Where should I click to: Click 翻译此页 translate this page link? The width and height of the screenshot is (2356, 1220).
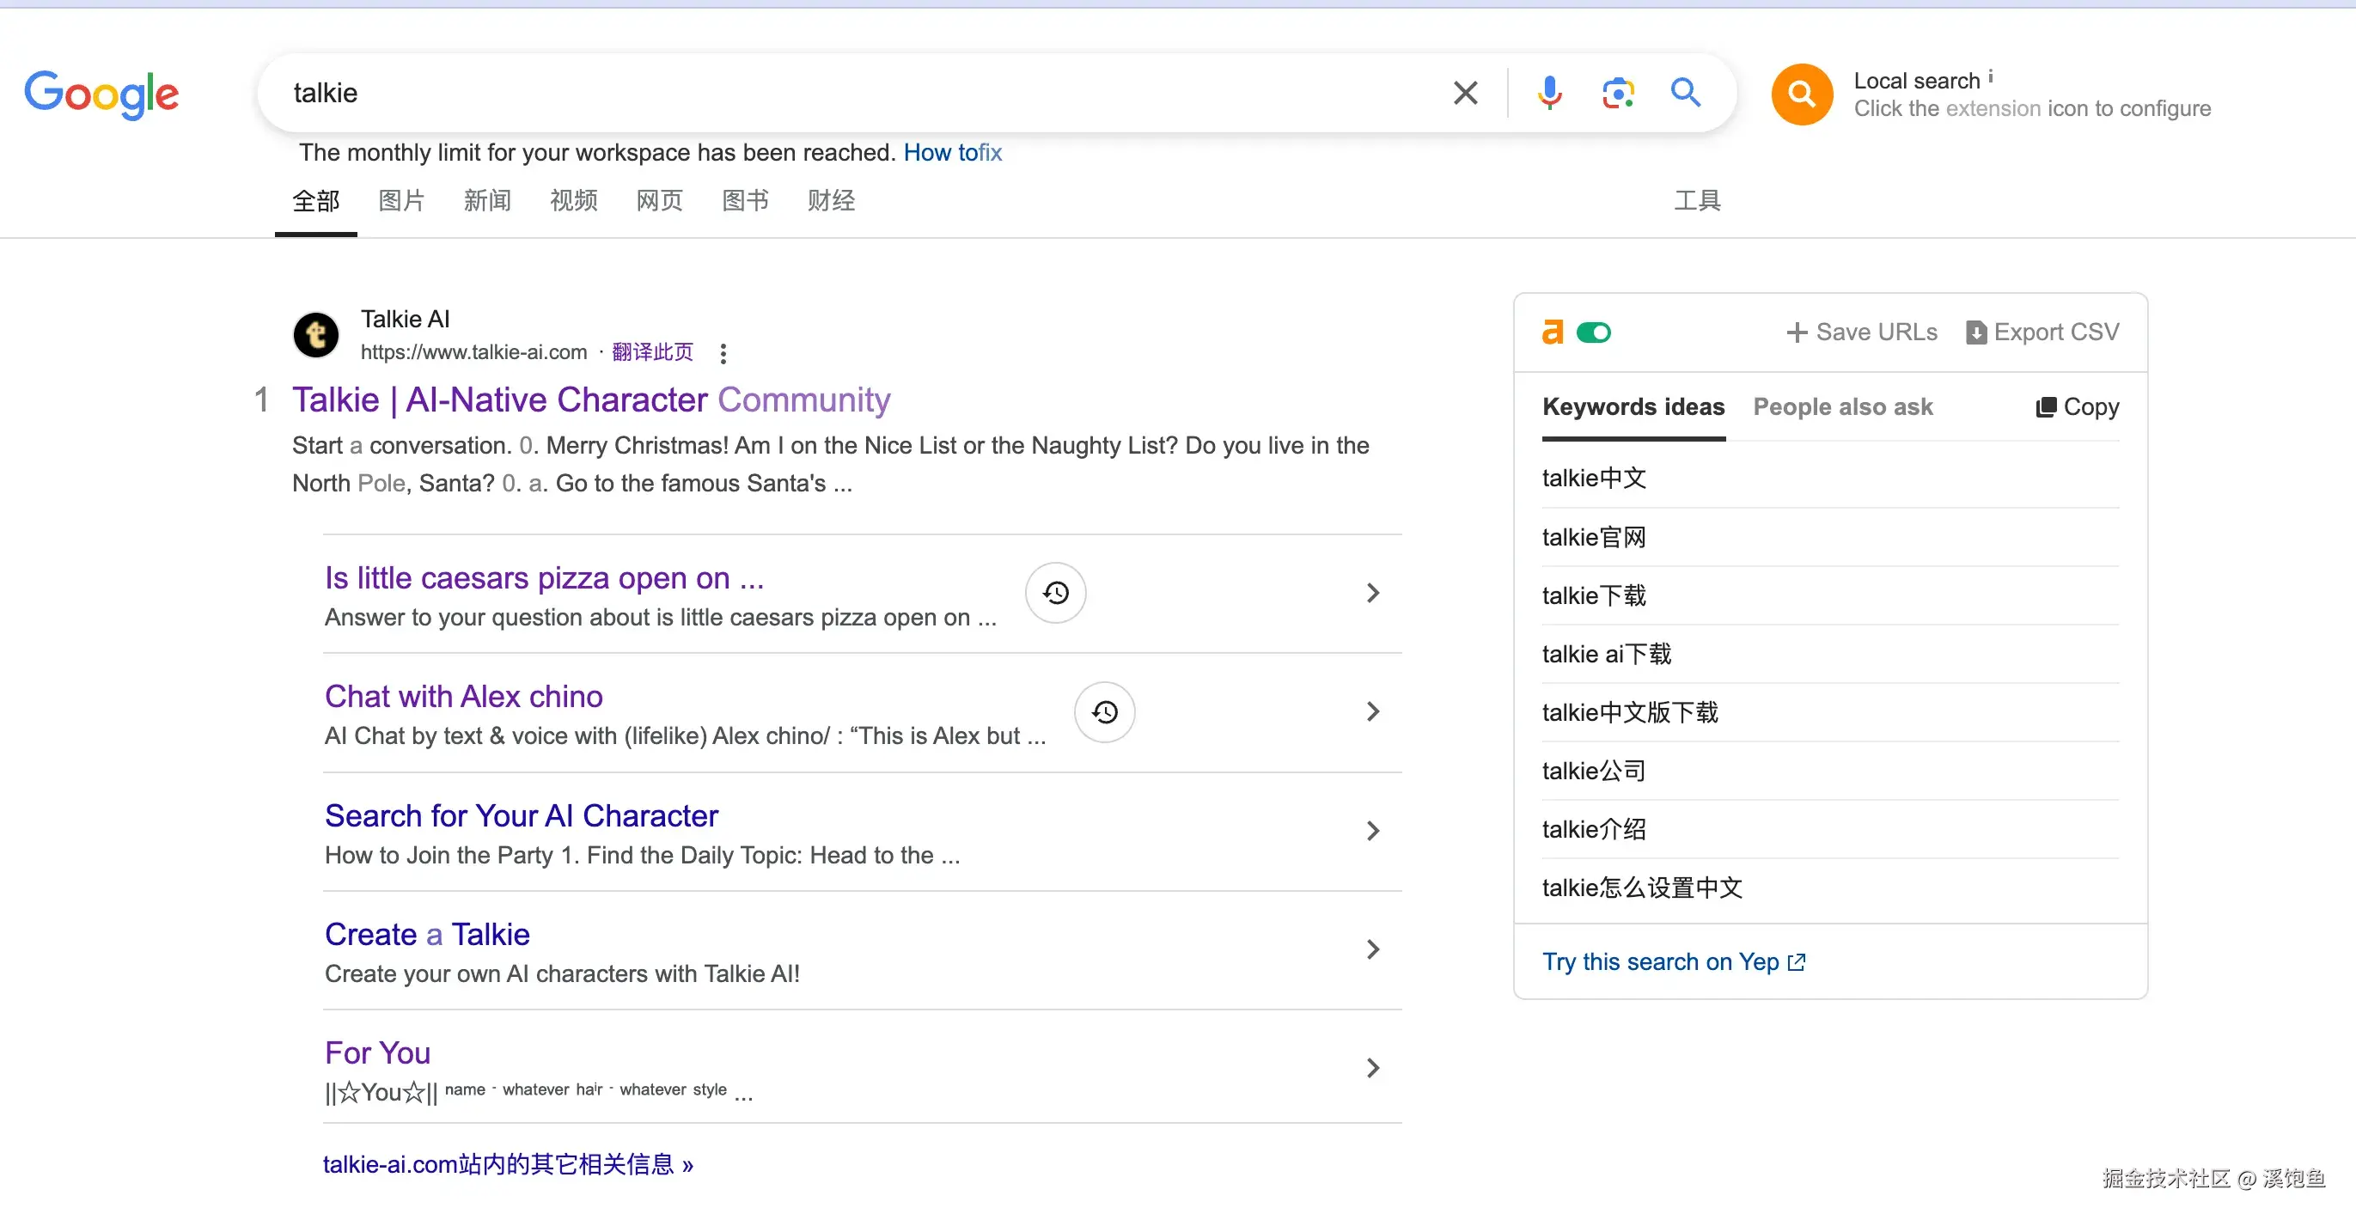[x=652, y=352]
